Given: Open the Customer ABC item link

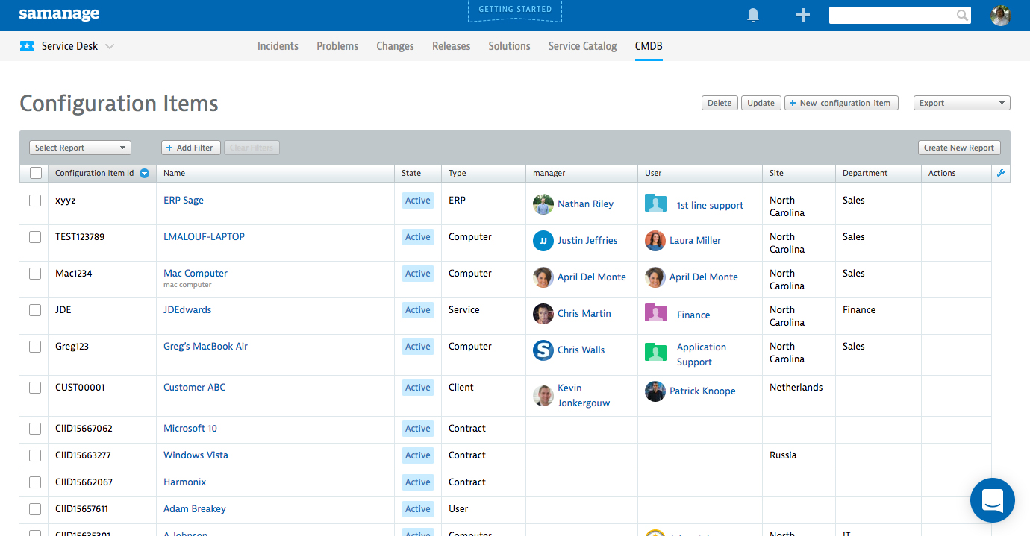Looking at the screenshot, I should click(194, 388).
